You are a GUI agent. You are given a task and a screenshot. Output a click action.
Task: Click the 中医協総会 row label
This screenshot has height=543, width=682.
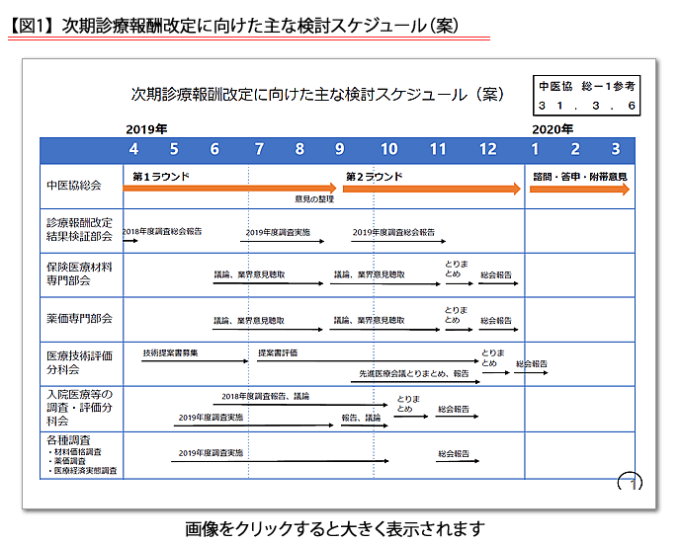[74, 186]
